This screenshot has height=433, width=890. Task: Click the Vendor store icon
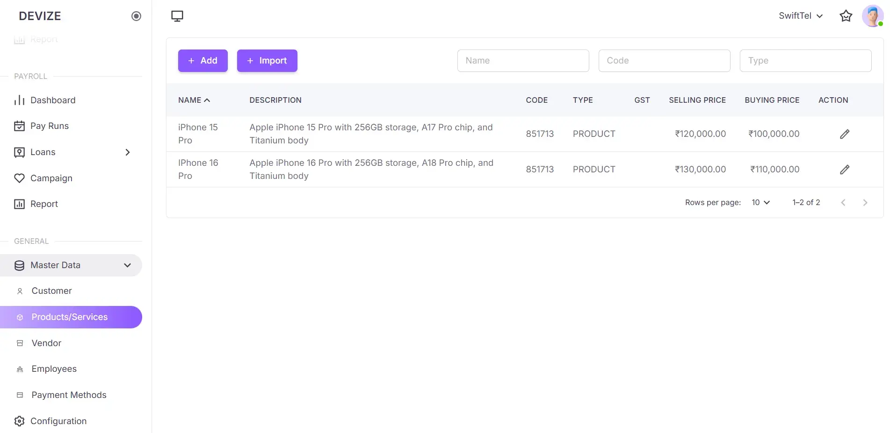click(x=20, y=343)
